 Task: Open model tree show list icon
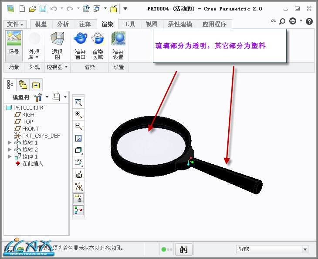(56, 97)
